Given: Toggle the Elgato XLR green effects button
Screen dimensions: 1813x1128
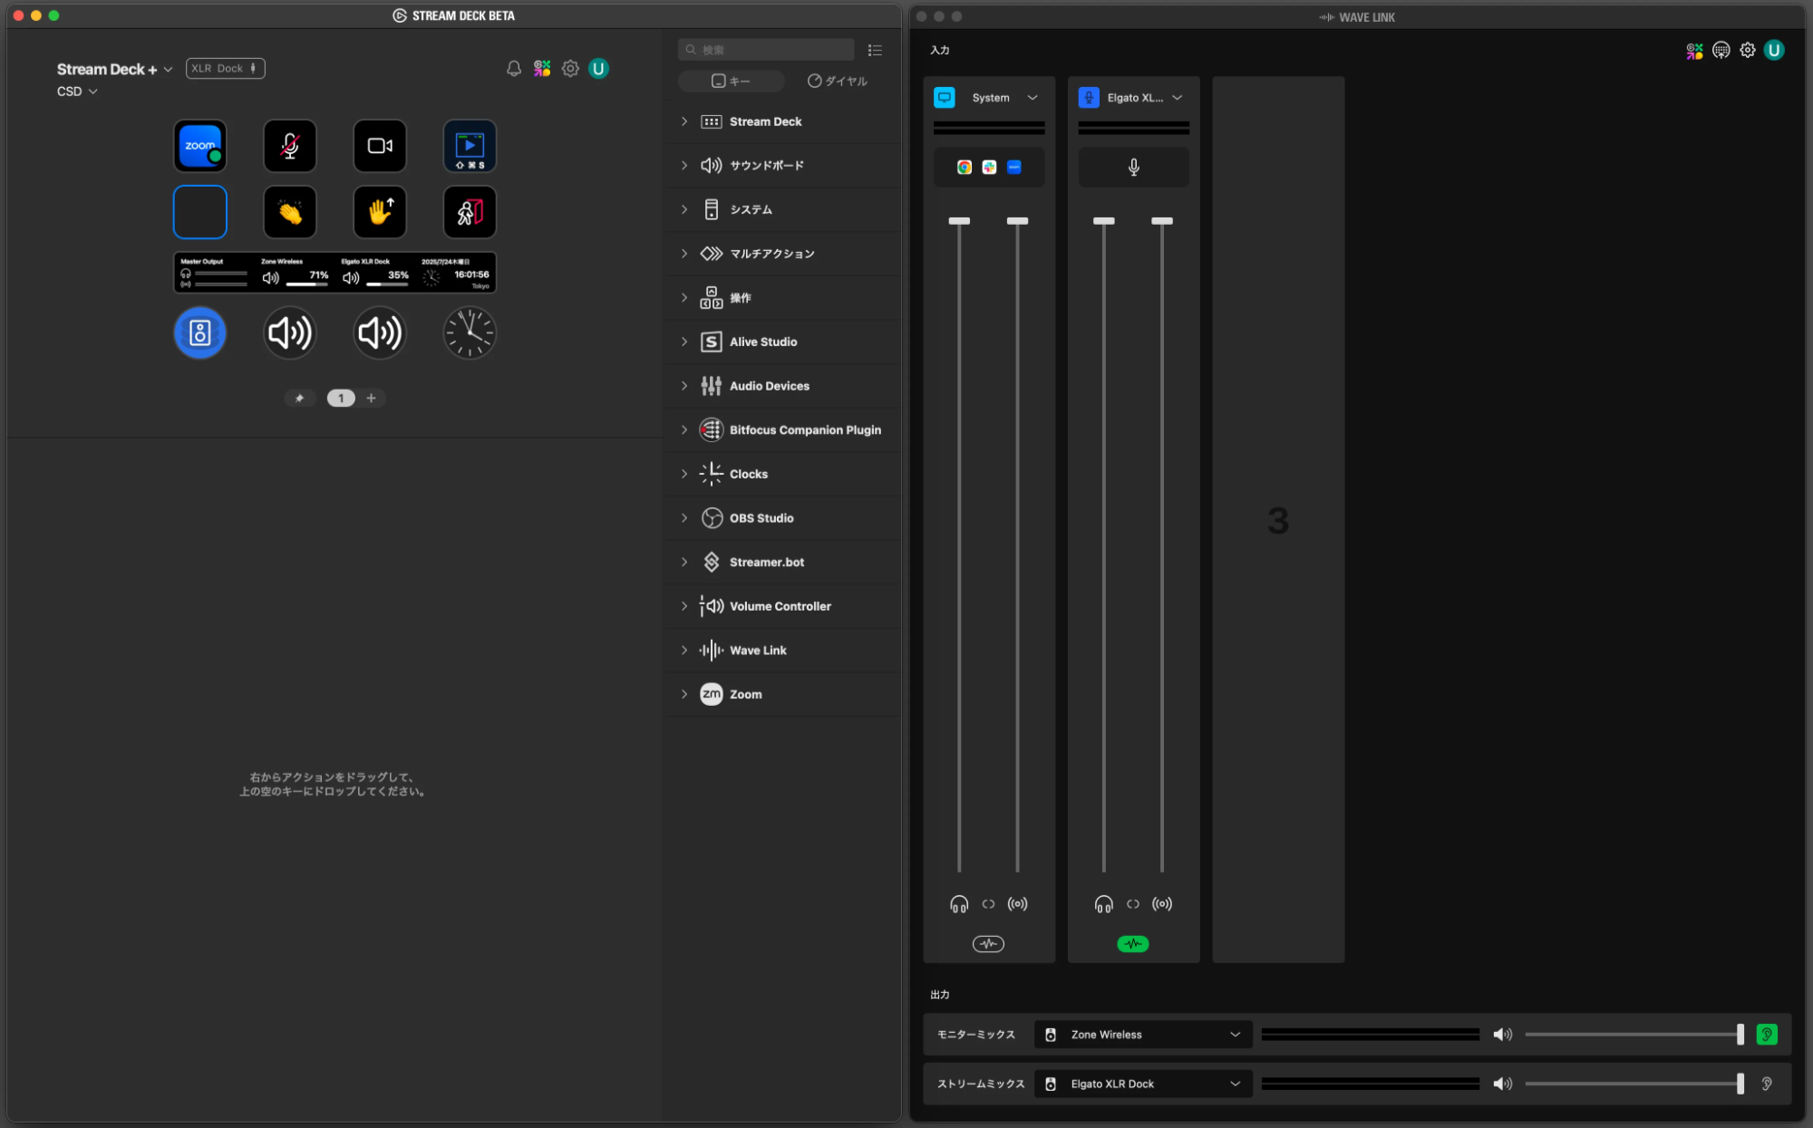Looking at the screenshot, I should pos(1133,944).
